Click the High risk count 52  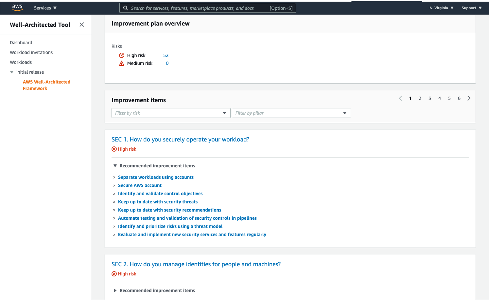166,55
